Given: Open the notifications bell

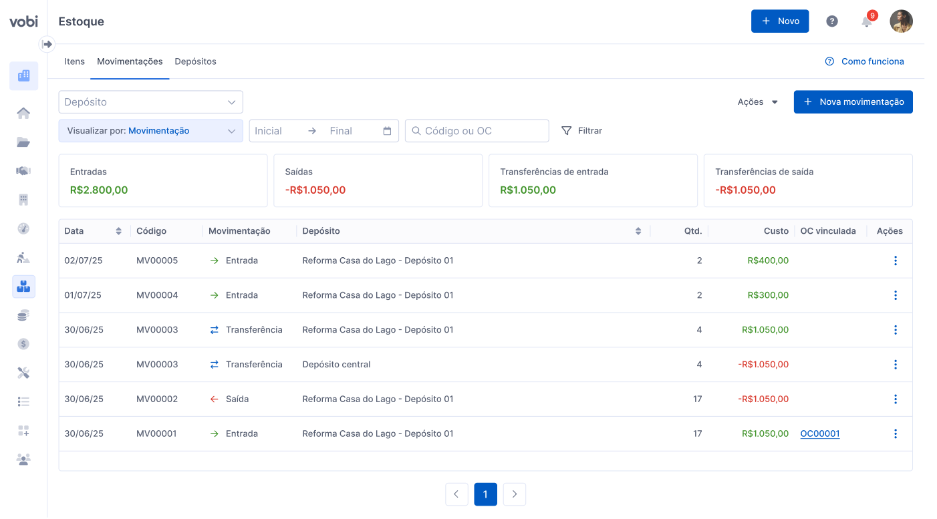Looking at the screenshot, I should coord(867,21).
